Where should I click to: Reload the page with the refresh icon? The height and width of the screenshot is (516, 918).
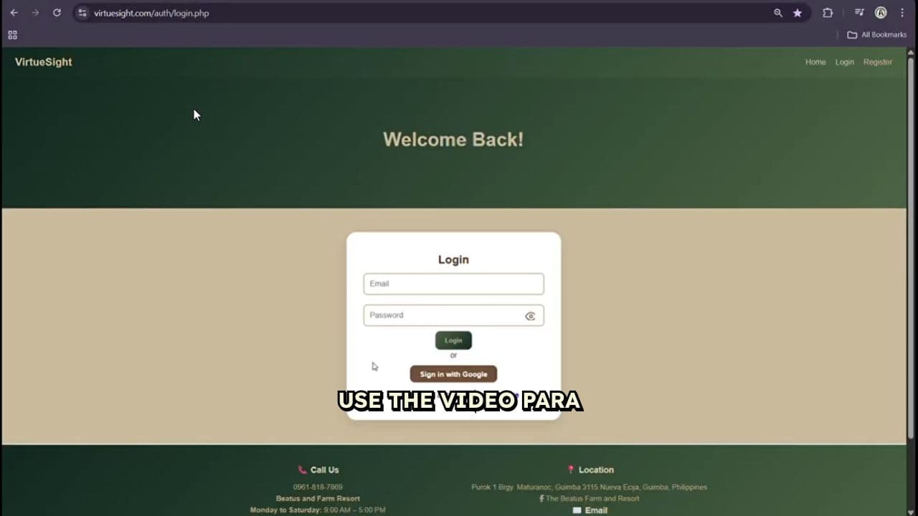coord(57,13)
